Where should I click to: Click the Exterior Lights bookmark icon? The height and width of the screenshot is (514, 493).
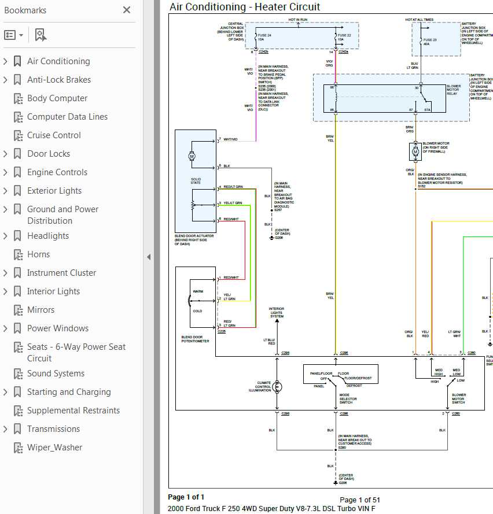coord(17,191)
